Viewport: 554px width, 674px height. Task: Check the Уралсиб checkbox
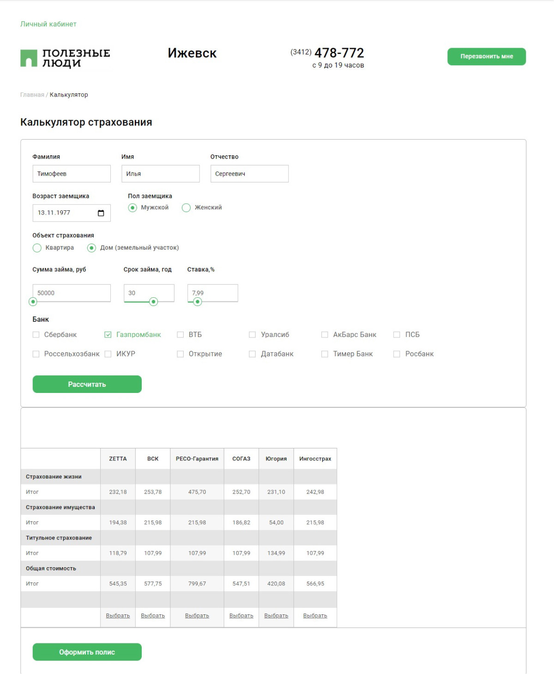coord(253,335)
